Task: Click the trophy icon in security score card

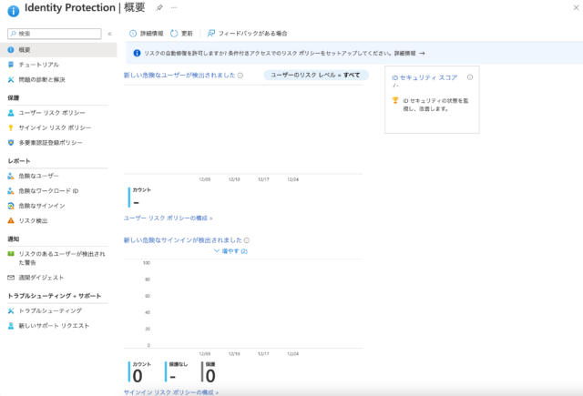Action: click(395, 100)
